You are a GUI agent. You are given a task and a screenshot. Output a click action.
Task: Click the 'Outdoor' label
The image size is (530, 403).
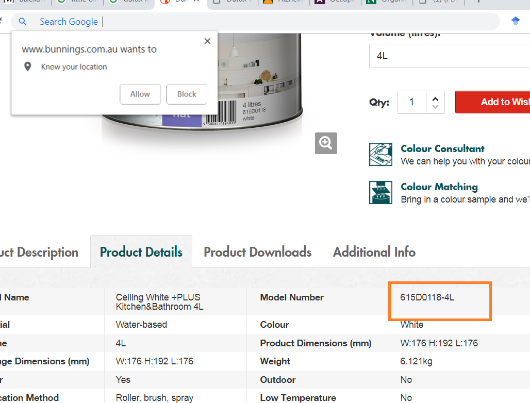[278, 380]
